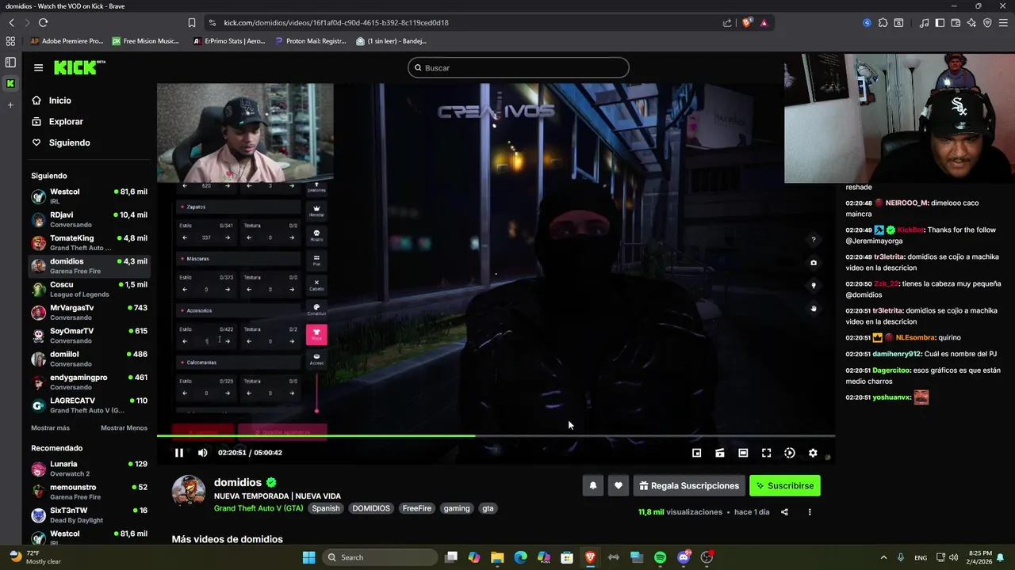Open the recommended channel SixT3nTW
The height and width of the screenshot is (570, 1015).
(89, 515)
